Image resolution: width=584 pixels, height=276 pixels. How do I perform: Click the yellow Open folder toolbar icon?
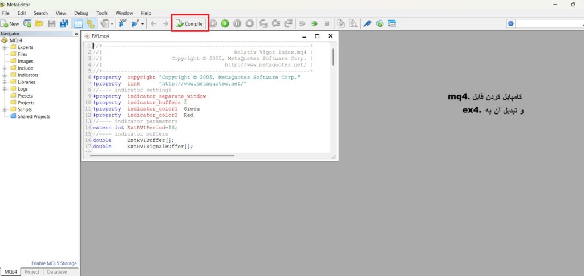pyautogui.click(x=39, y=23)
